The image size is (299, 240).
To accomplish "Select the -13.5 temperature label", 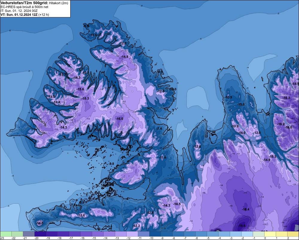I will pos(51,97).
